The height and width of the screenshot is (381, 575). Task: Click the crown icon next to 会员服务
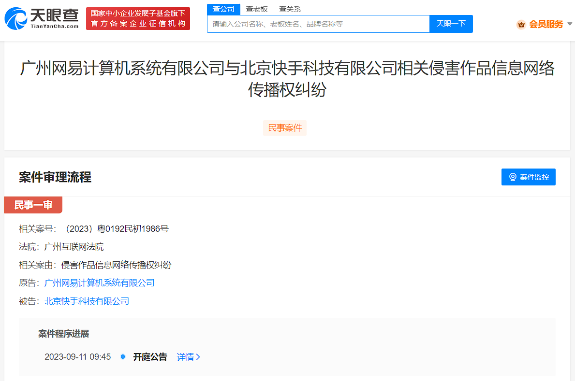click(521, 24)
